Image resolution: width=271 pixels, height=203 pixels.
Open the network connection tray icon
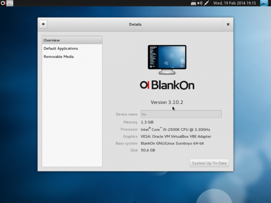pos(206,3)
